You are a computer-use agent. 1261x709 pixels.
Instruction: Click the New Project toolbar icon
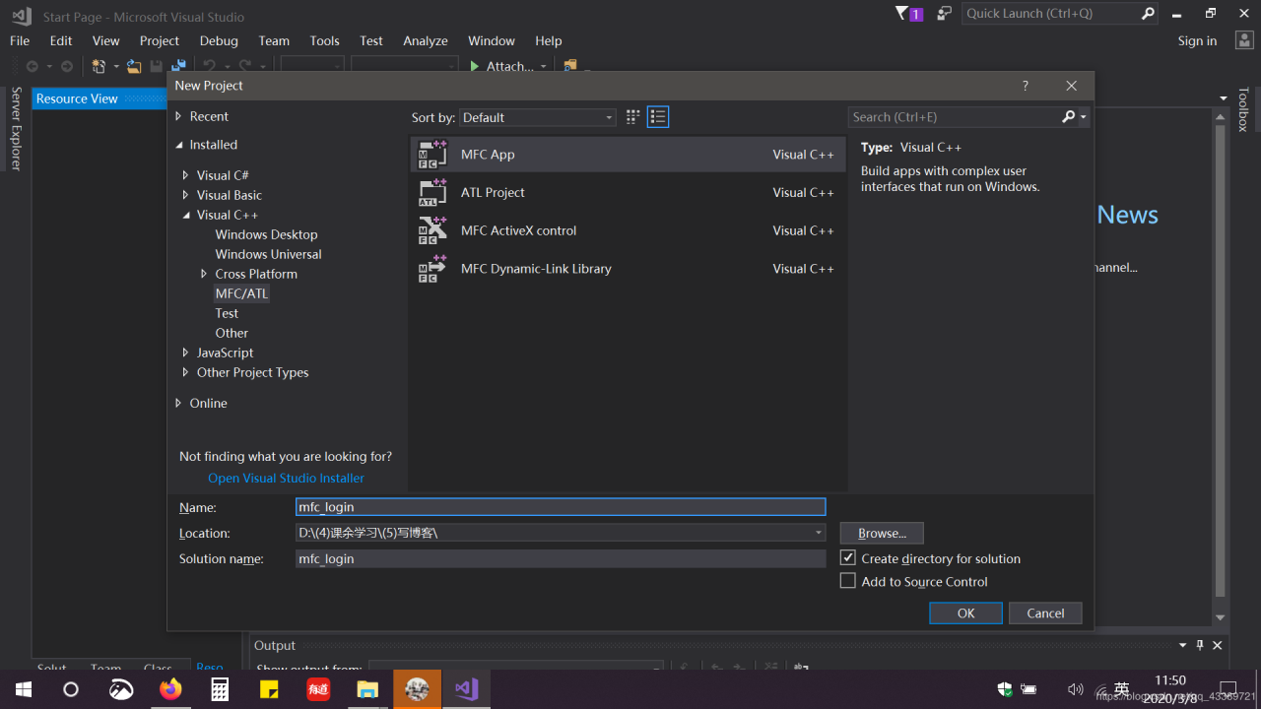click(99, 66)
